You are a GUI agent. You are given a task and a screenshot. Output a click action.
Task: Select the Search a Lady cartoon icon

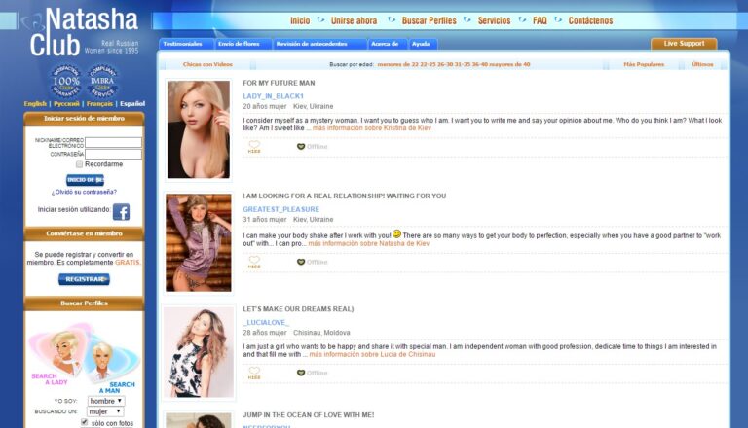(x=58, y=354)
